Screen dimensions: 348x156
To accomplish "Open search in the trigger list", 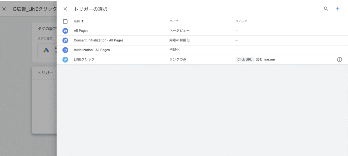I will pos(326,9).
